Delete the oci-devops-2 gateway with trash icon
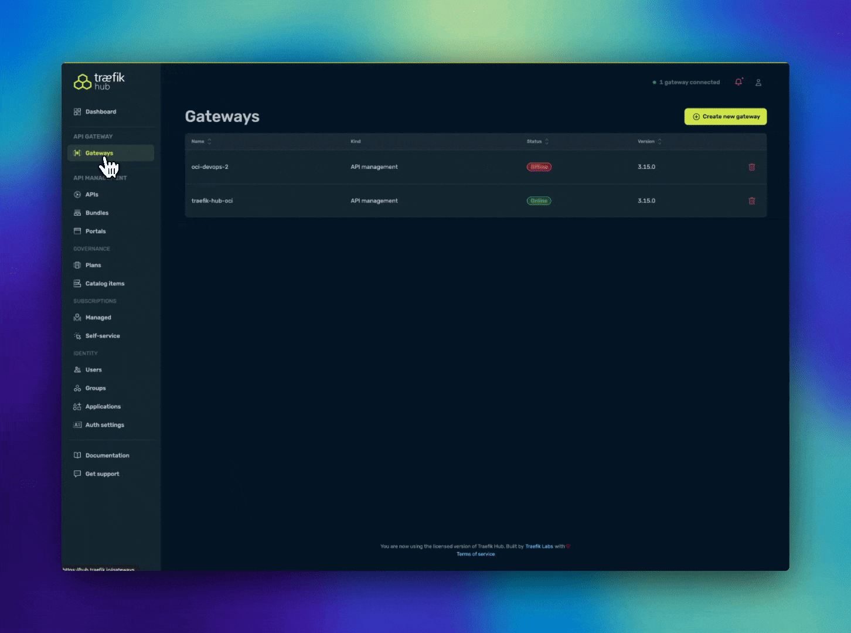Viewport: 851px width, 633px height. tap(751, 167)
